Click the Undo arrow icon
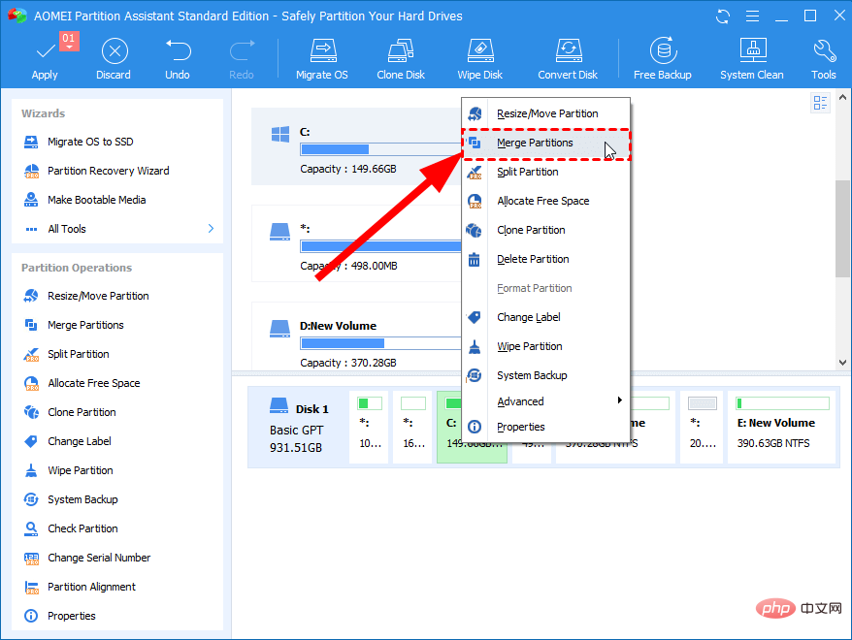852x640 pixels. coord(178,52)
